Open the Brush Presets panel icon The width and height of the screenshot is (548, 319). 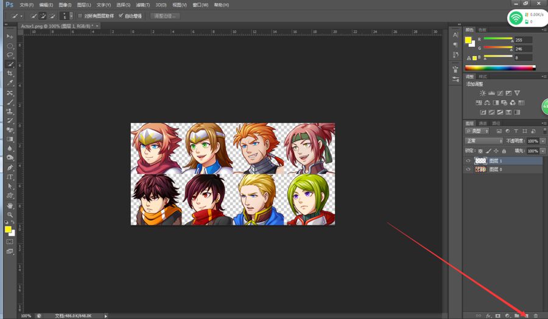click(455, 79)
